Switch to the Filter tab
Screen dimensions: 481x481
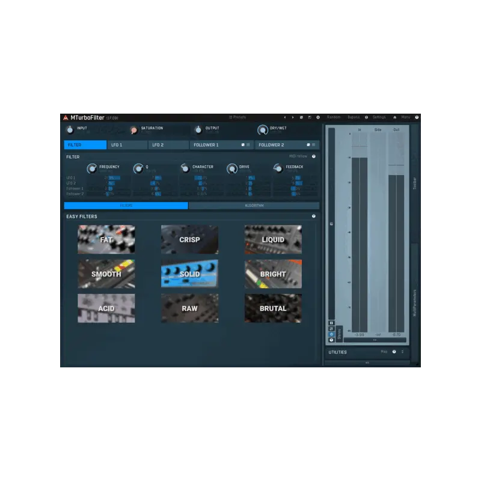pyautogui.click(x=85, y=145)
